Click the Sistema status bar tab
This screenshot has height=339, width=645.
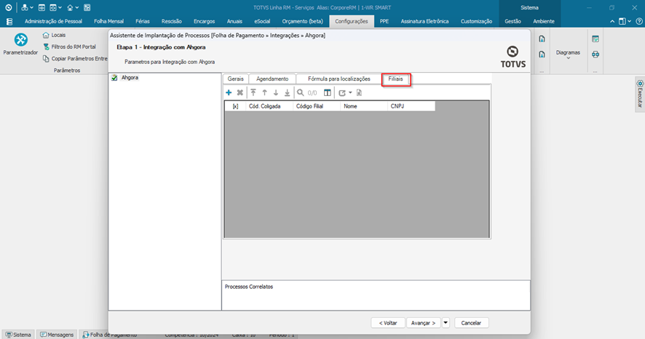click(x=18, y=335)
